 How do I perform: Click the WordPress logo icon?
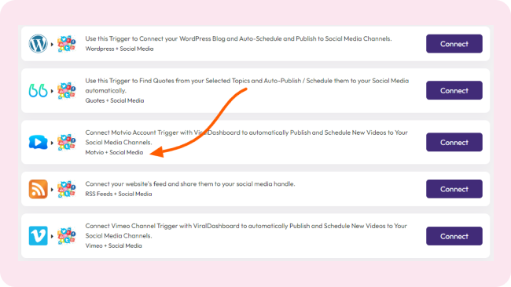tap(39, 44)
